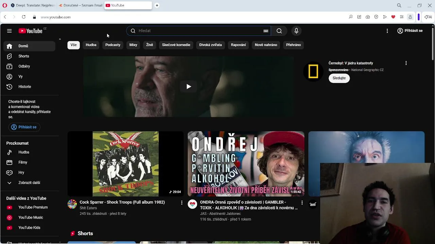Screen dimensions: 435x244
Task: Open the ad blocker shield icon
Action: pos(376,17)
